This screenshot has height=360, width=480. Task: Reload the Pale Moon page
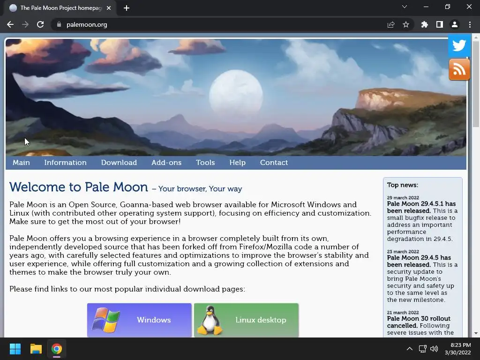(40, 24)
